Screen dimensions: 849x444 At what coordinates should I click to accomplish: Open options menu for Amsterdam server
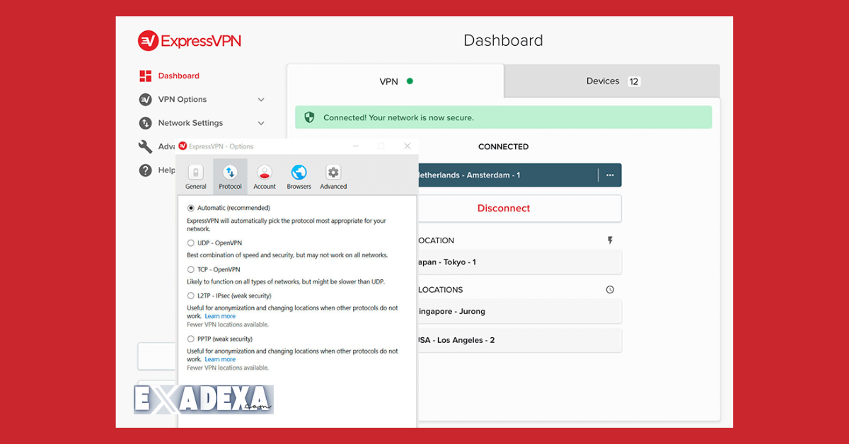[x=610, y=175]
